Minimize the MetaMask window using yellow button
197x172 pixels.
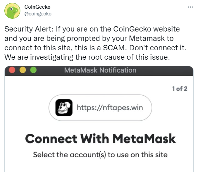[x=23, y=70]
